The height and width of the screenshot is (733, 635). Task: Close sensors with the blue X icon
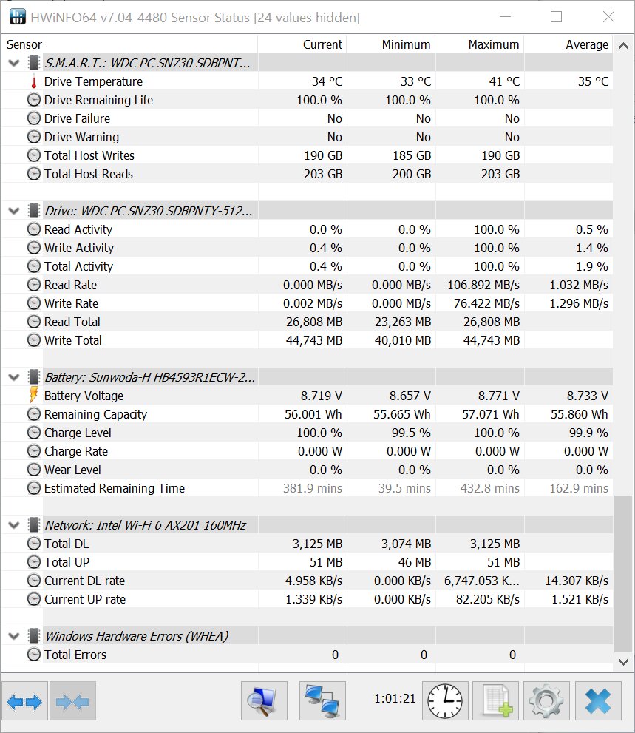click(598, 701)
